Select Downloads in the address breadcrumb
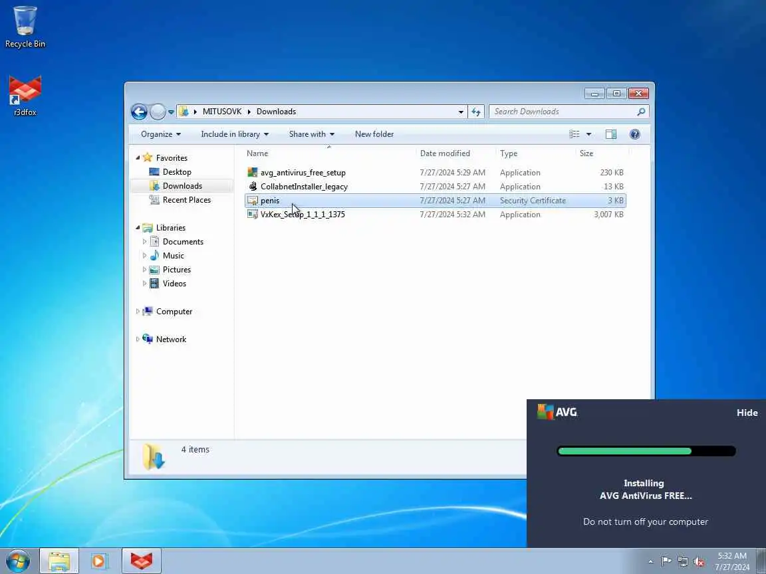 (276, 112)
